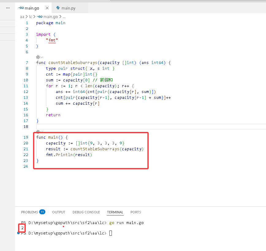
Task: Click the blue terminal command status dot
Action: pos(18,233)
